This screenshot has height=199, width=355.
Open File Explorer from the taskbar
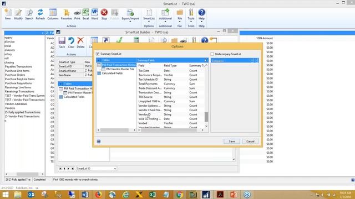[x=18, y=195]
